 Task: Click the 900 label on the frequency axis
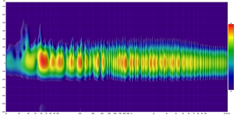pyautogui.click(x=128, y=113)
